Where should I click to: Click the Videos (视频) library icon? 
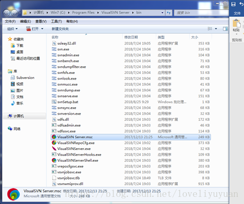tap(13, 84)
